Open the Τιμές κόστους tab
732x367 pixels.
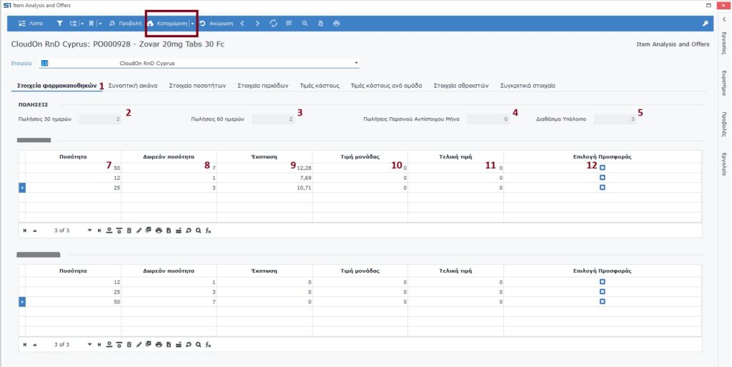tap(318, 86)
